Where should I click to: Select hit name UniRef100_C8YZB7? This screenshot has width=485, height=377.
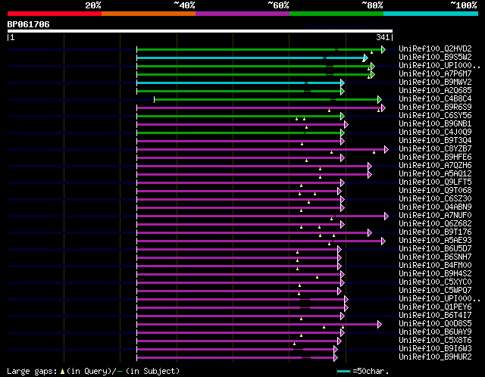click(435, 148)
